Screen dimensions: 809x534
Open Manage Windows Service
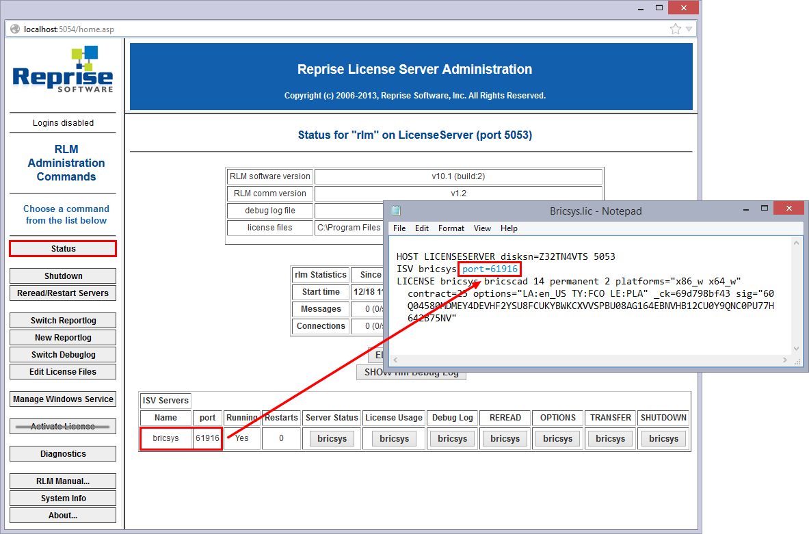click(63, 399)
